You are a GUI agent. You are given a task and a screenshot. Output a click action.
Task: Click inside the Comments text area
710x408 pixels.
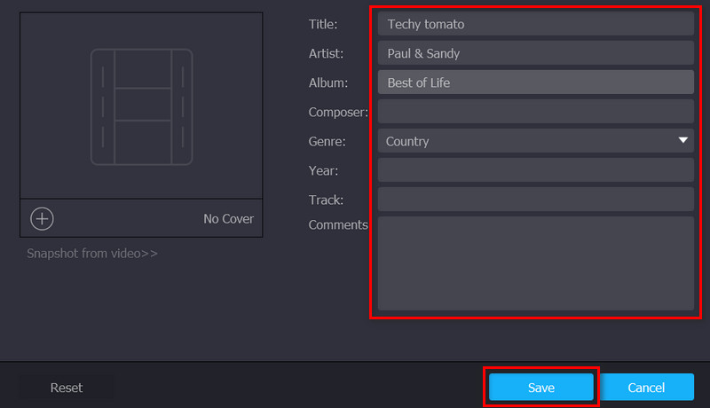[535, 263]
